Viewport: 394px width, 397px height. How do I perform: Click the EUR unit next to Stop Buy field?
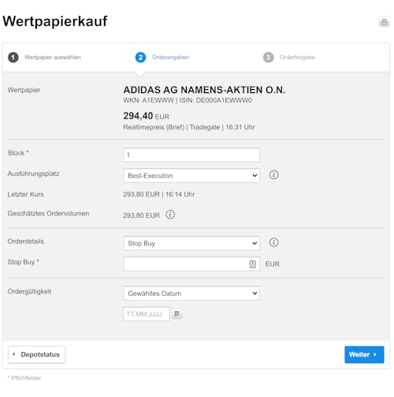(272, 264)
